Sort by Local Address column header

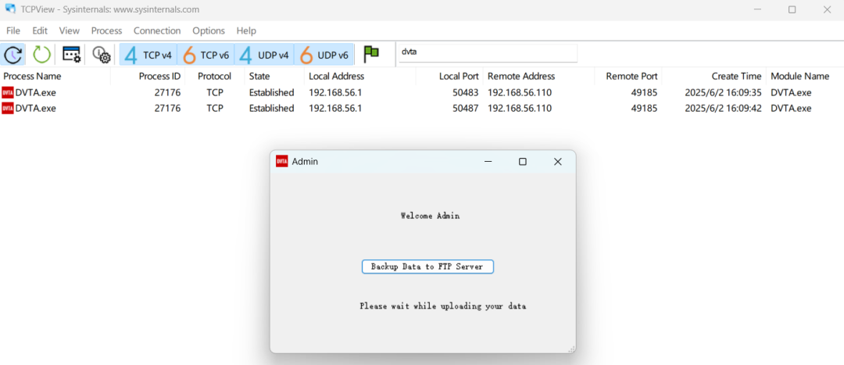pos(360,76)
